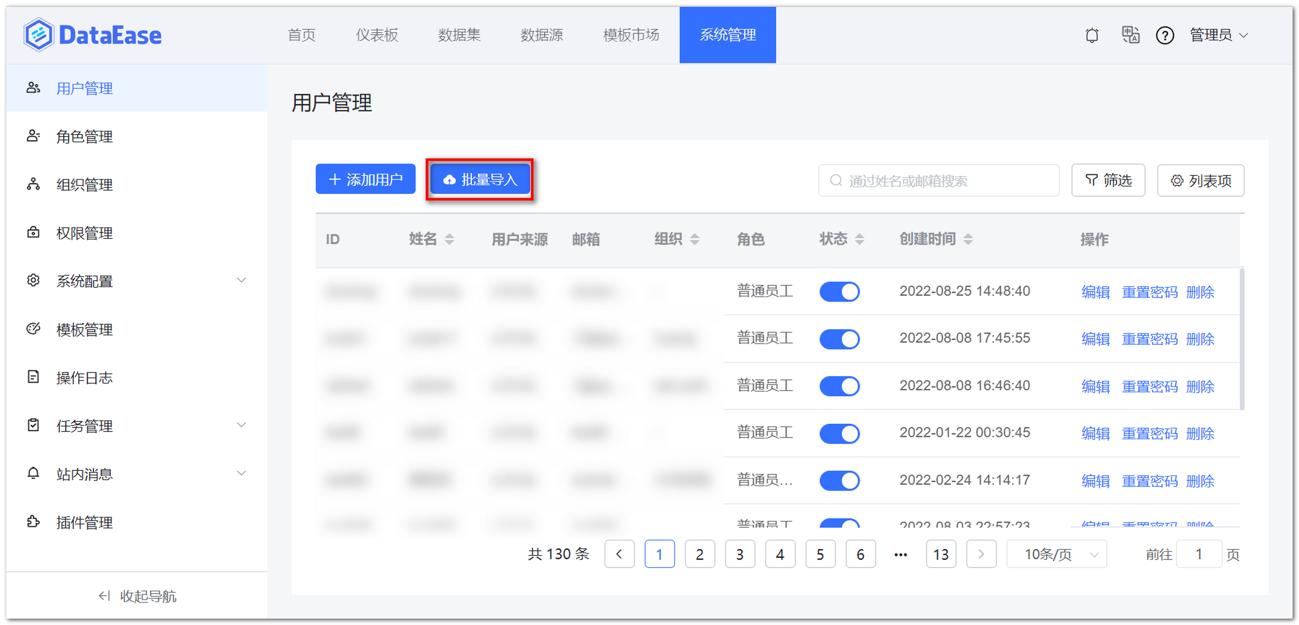1299x625 pixels.
Task: Expand the 站内消息 submenu chevron
Action: point(242,473)
